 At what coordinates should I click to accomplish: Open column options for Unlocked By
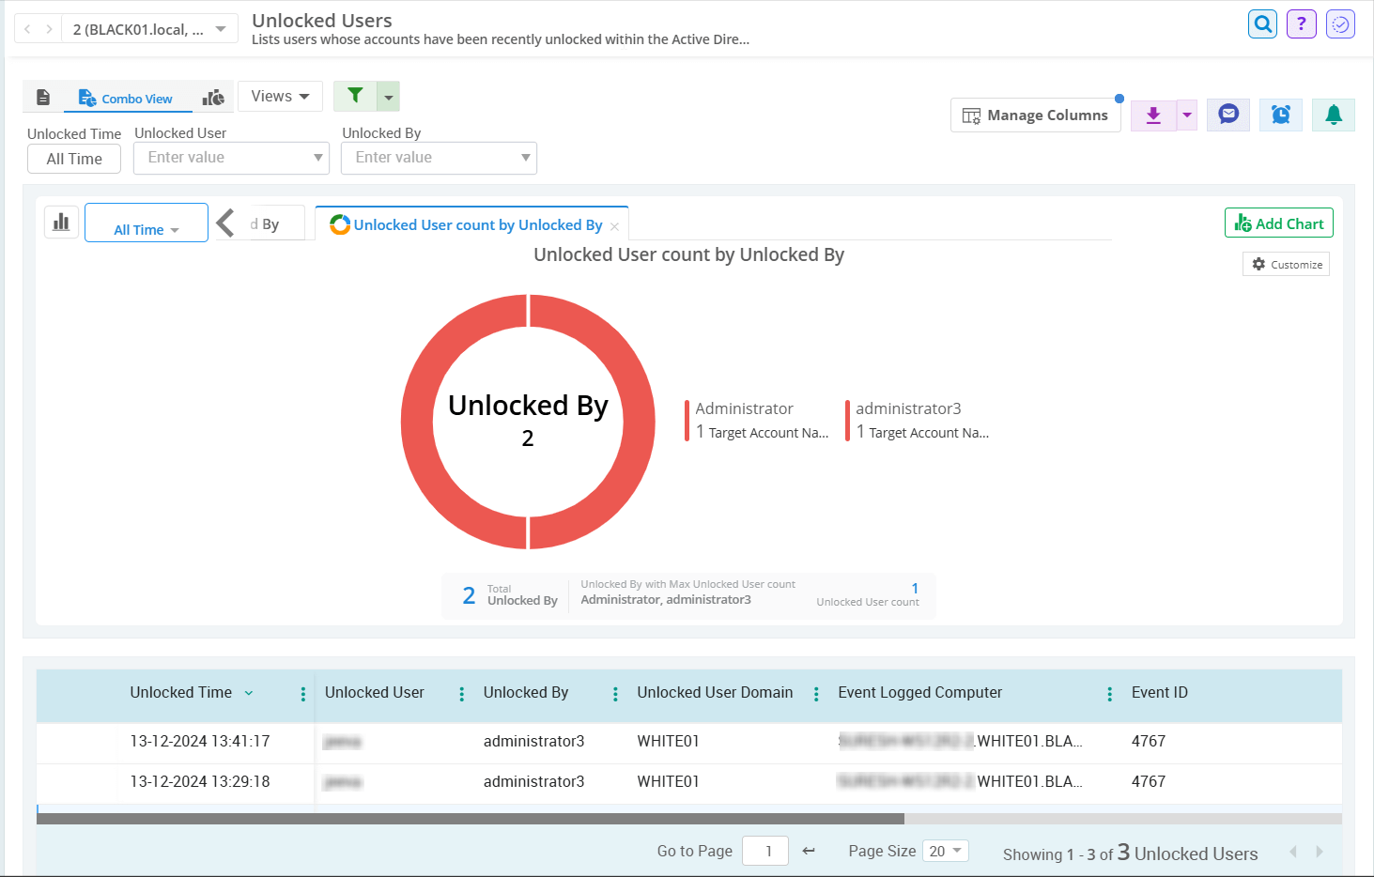pos(614,693)
